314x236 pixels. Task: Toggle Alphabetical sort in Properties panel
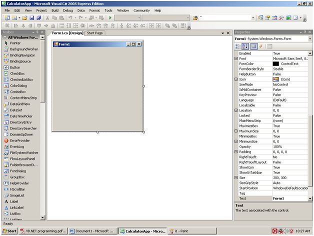(245, 46)
